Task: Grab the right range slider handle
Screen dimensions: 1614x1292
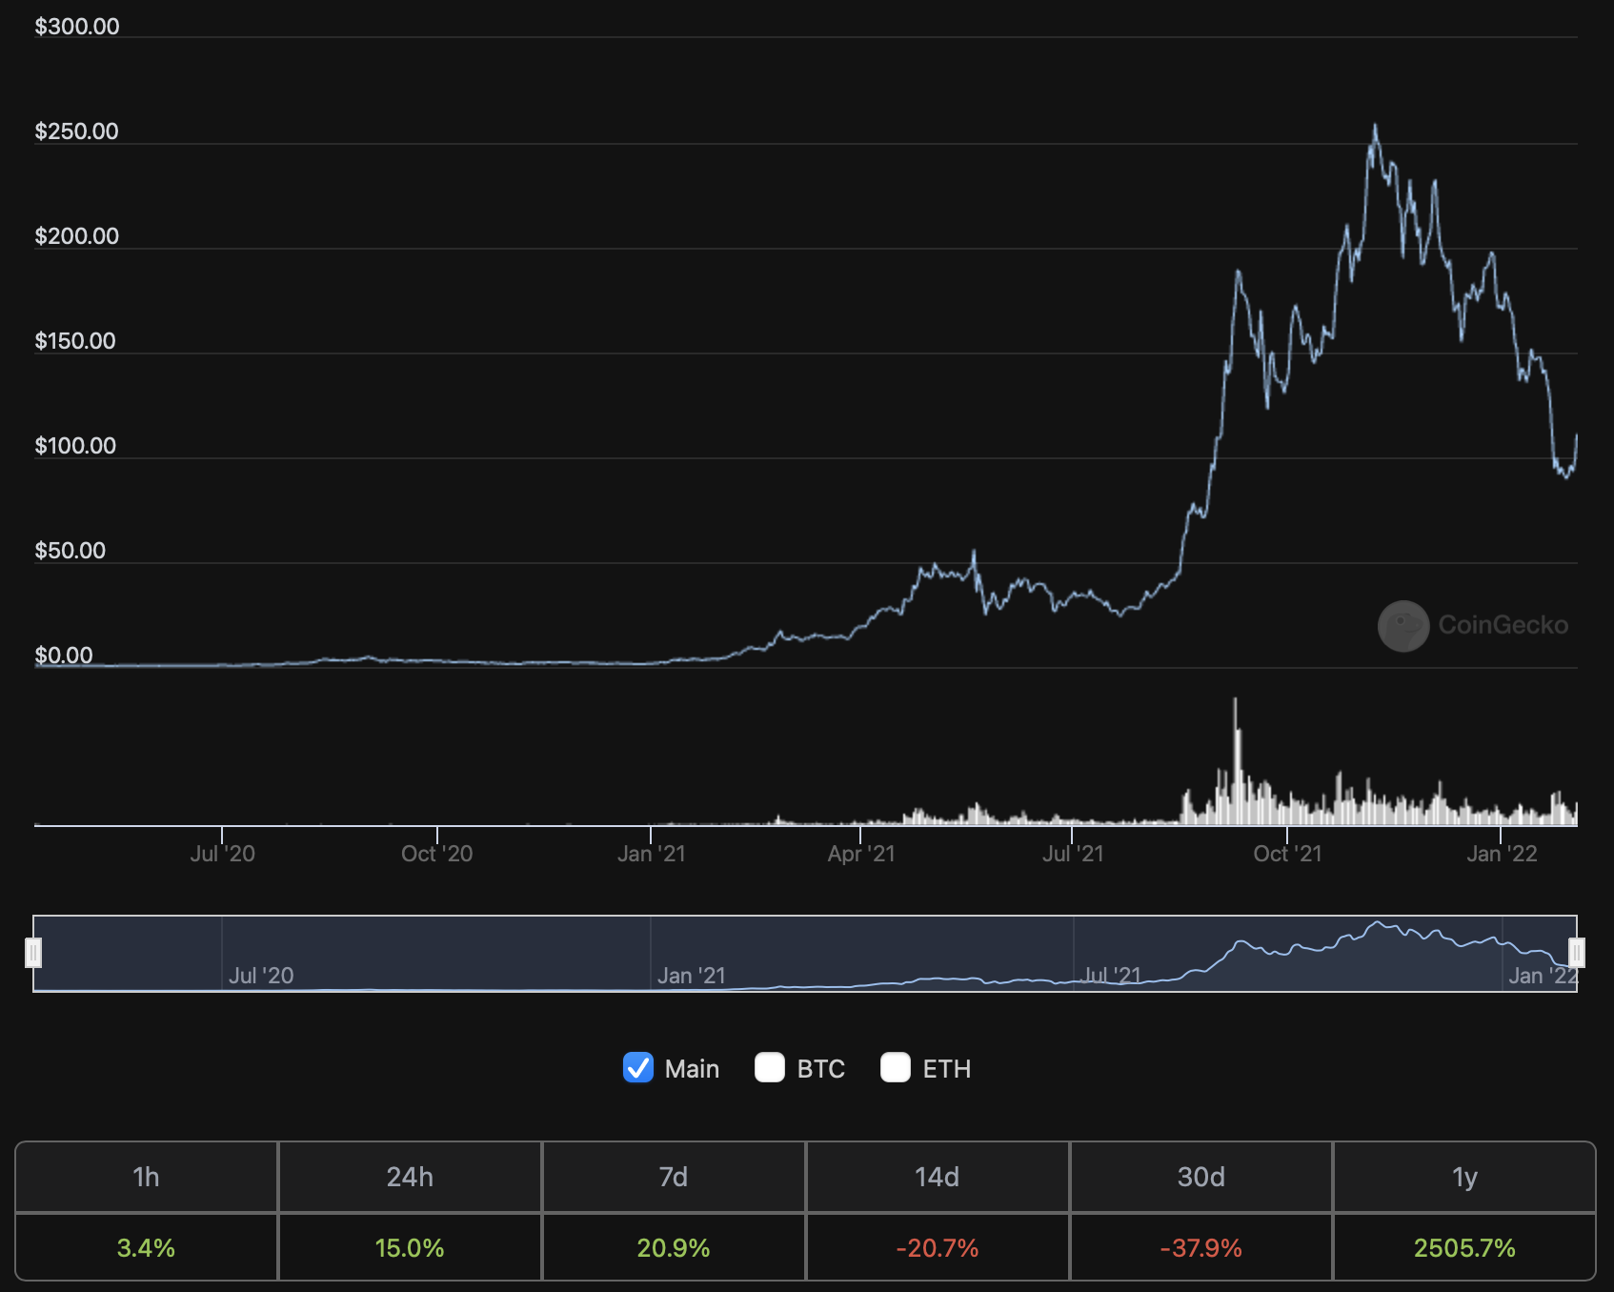Action: 1577,953
